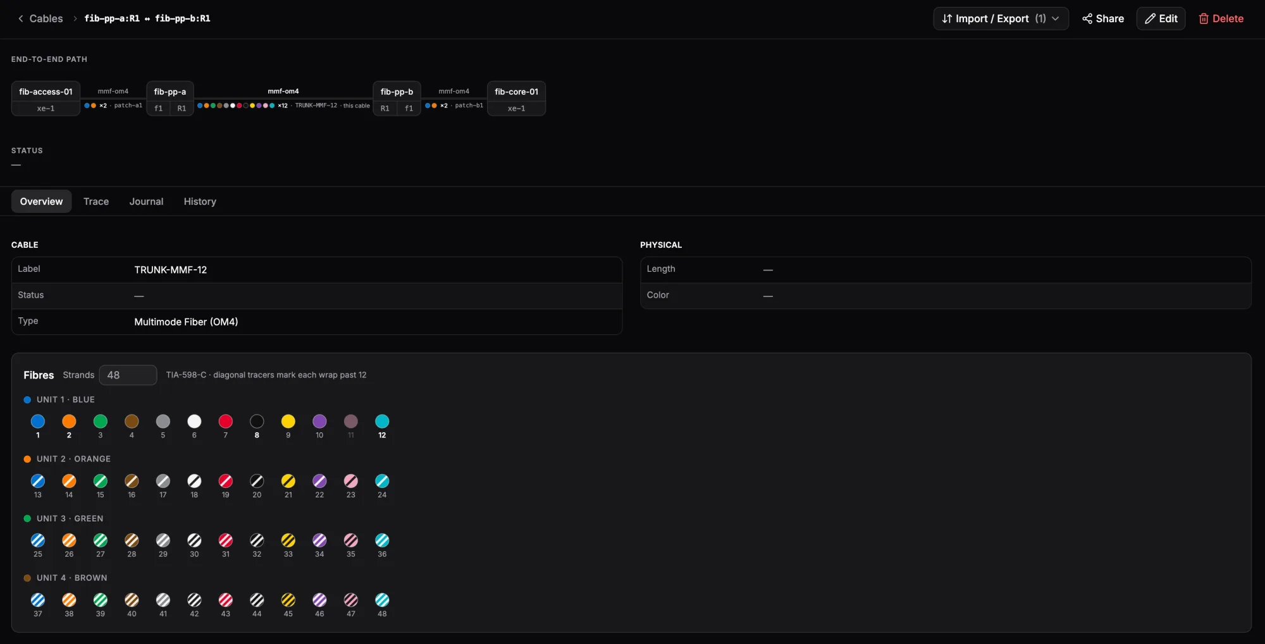Click the Edit pencil button
Screen dimensions: 1265x644
click(1161, 18)
